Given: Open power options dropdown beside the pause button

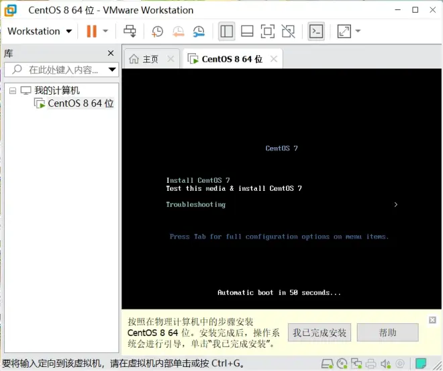Looking at the screenshot, I should click(x=105, y=31).
